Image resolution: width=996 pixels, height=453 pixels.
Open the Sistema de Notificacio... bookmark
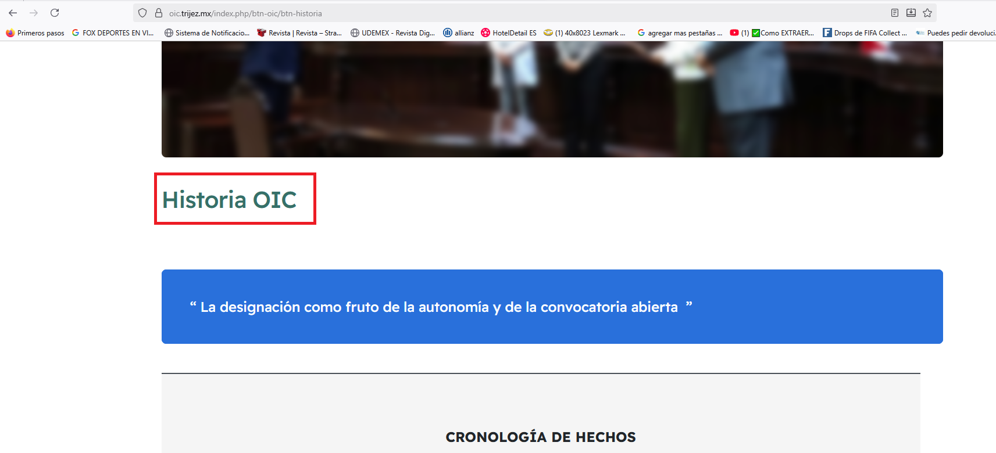(207, 33)
